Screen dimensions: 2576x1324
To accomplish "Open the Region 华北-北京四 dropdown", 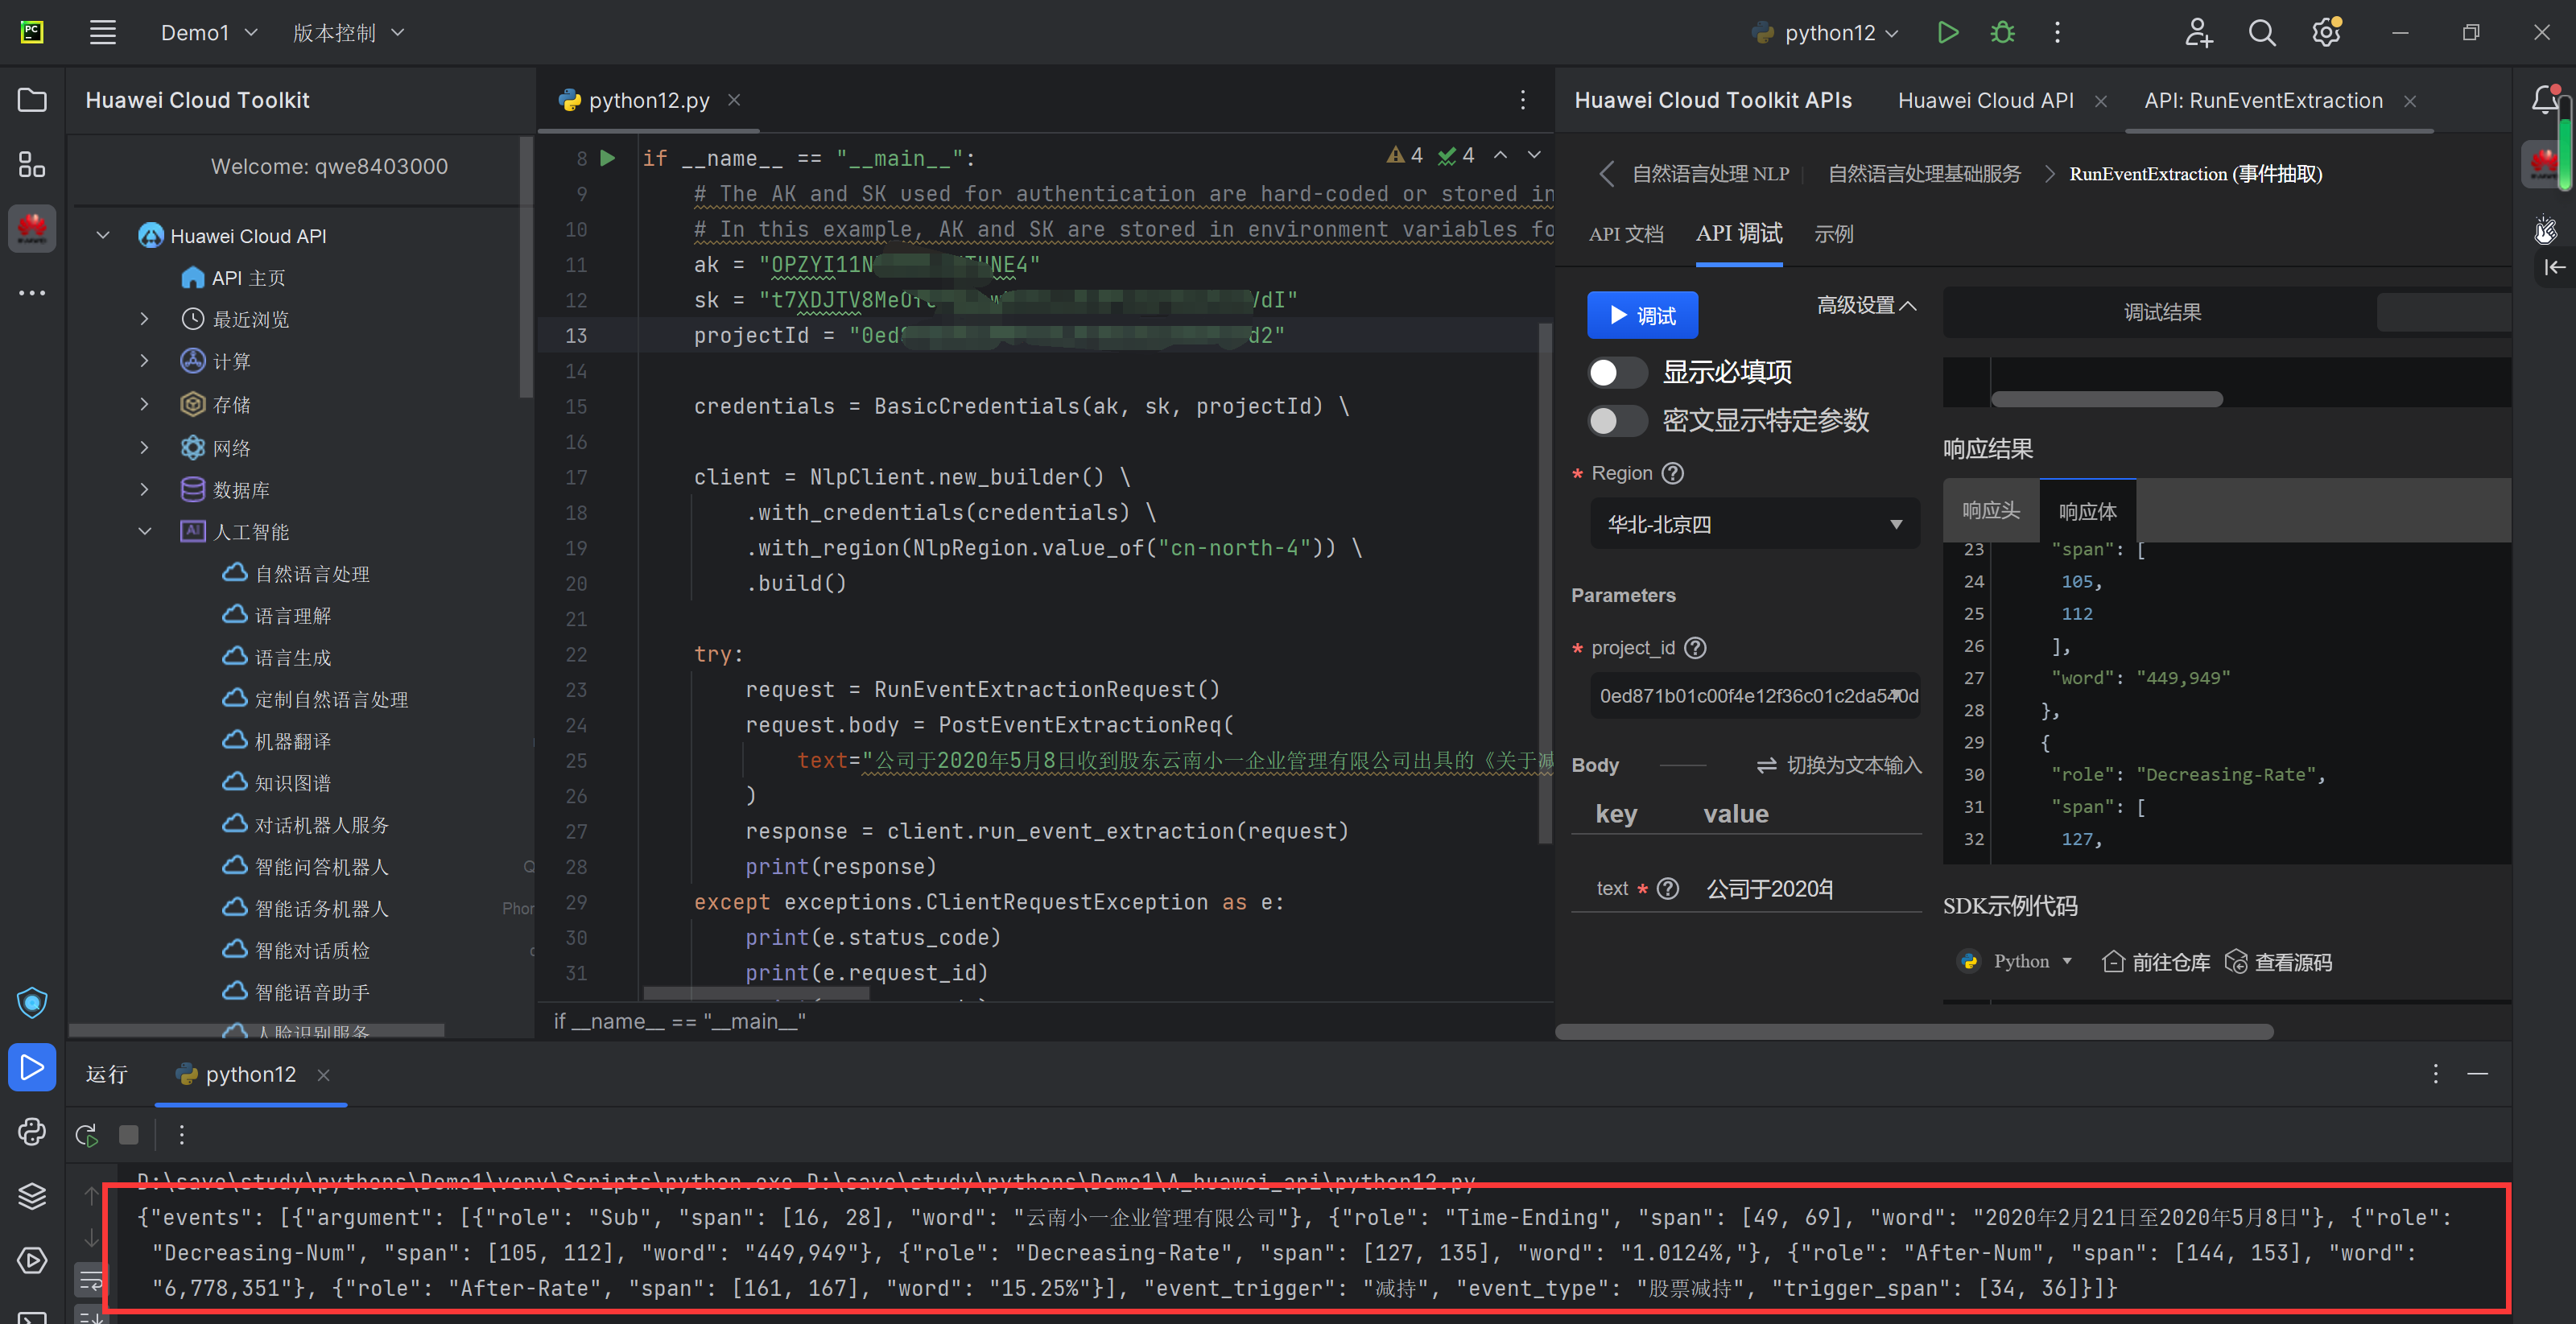I will (x=1754, y=524).
